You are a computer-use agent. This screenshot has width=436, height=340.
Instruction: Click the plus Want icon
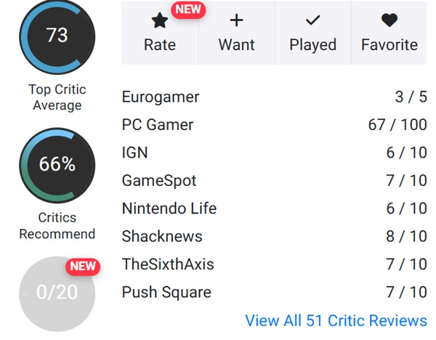(x=236, y=21)
